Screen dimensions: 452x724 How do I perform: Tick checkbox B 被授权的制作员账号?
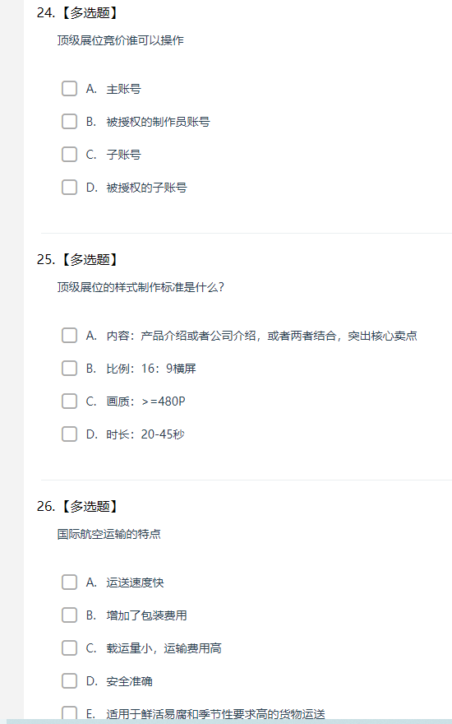(69, 122)
